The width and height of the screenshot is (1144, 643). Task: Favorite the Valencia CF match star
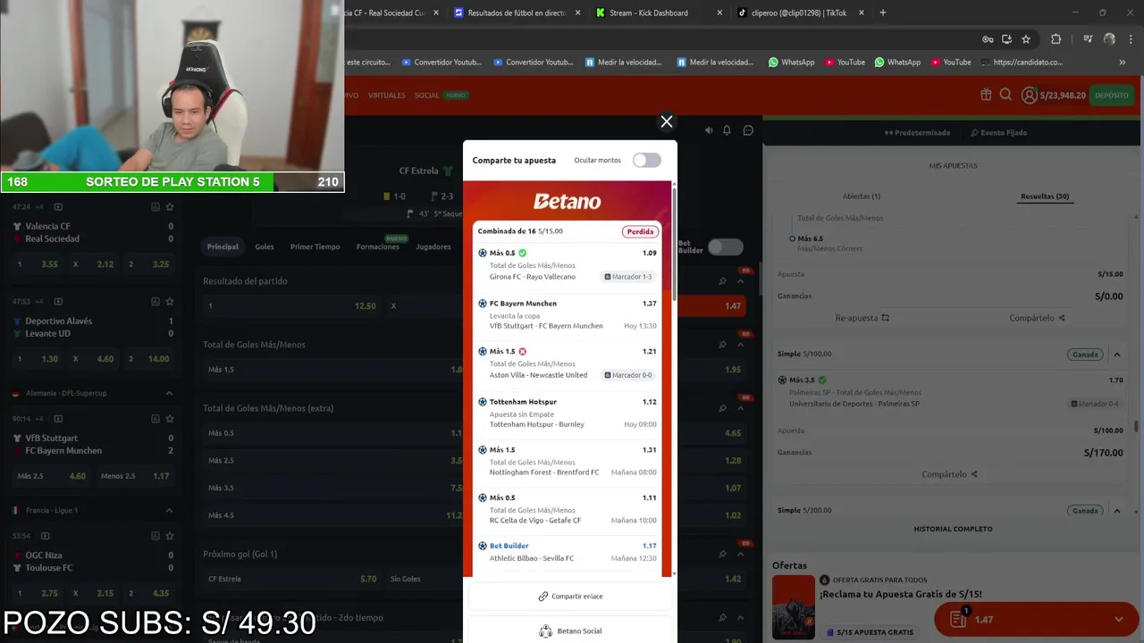170,207
